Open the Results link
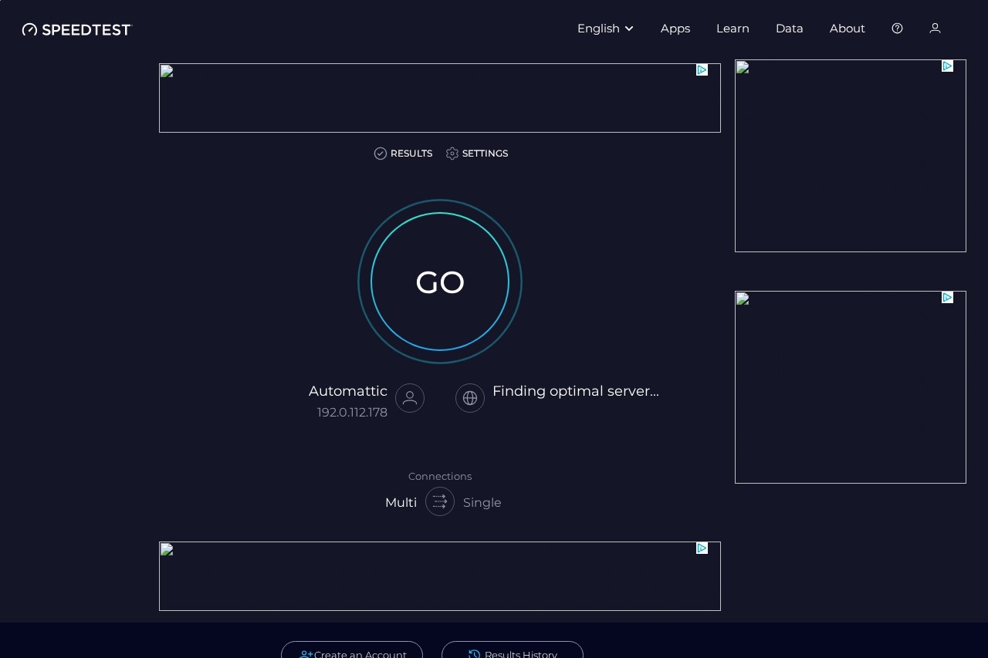988x658 pixels. pos(403,154)
